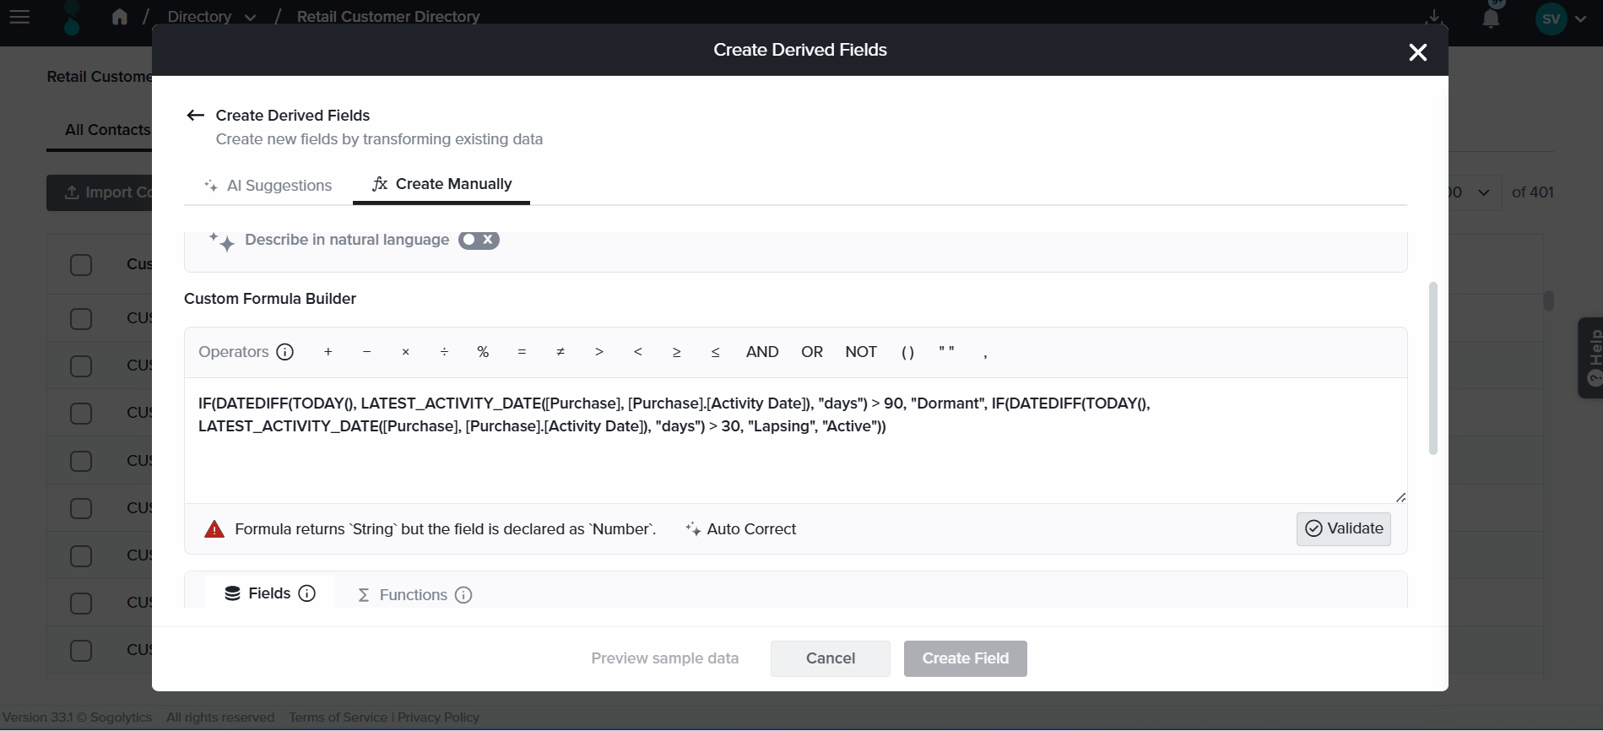The width and height of the screenshot is (1603, 731).
Task: Open the rows-per-page dropdown near 'of 401'
Action: pyautogui.click(x=1475, y=192)
